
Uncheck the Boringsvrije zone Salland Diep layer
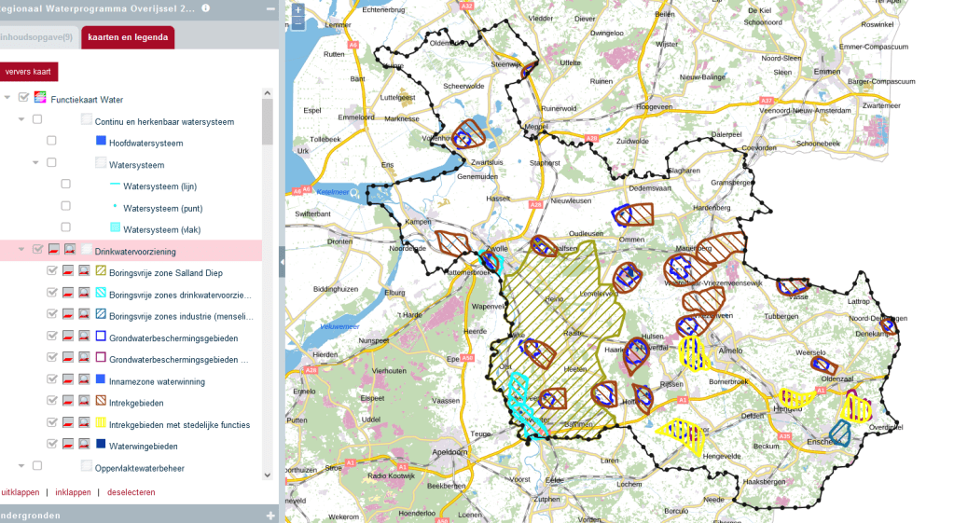coord(52,272)
